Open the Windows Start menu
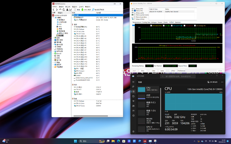This screenshot has height=144, width=231. 76,141
